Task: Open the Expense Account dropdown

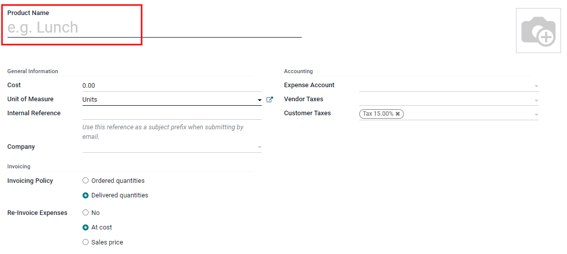Action: [536, 86]
